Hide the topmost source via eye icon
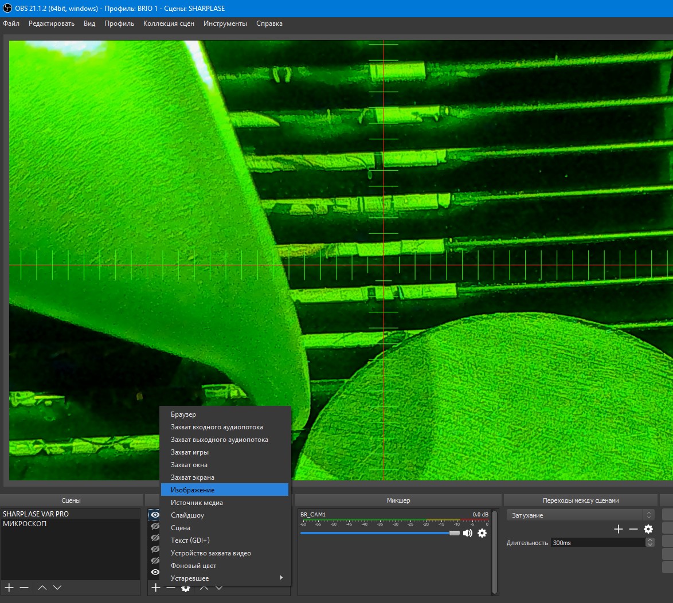 (154, 515)
